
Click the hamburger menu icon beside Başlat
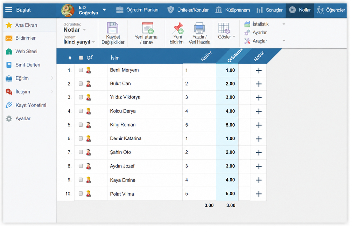click(x=8, y=9)
